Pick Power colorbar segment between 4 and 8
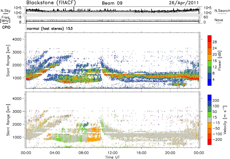 (x=210, y=76)
